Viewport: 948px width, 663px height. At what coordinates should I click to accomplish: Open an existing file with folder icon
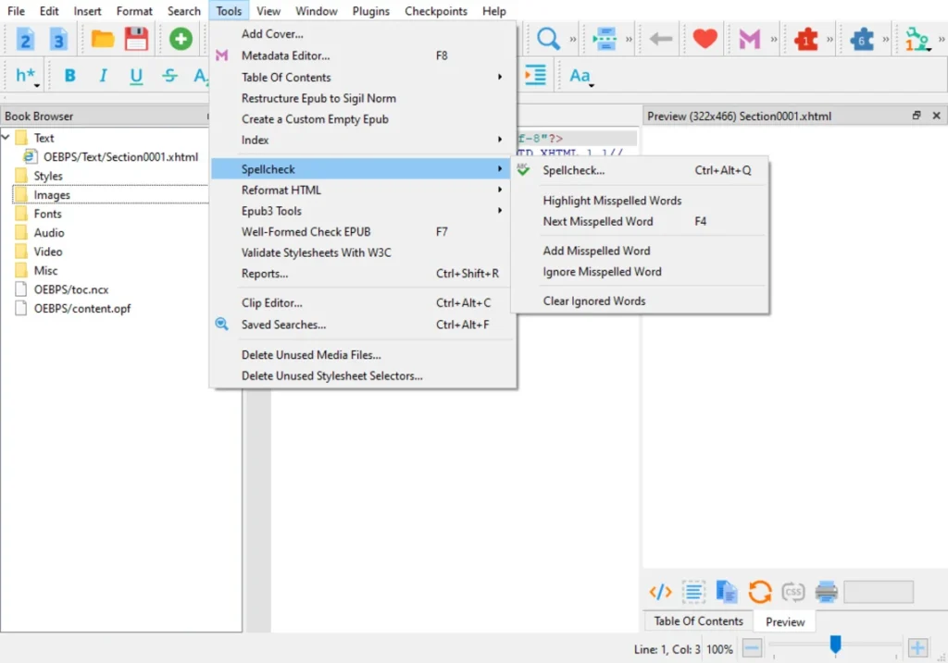point(103,39)
